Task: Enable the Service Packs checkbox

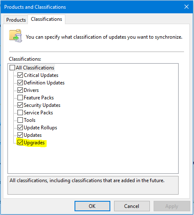Action: 20,113
